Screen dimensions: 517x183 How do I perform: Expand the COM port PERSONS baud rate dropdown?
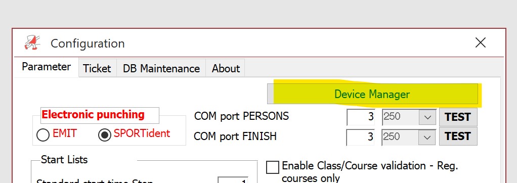(427, 117)
